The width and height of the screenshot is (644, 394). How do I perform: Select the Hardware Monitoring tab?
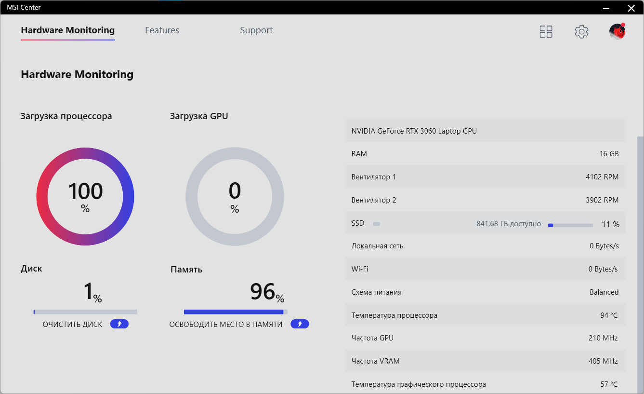coord(68,30)
